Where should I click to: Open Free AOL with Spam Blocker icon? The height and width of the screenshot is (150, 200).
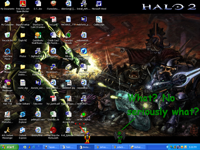pyautogui.click(x=23, y=4)
